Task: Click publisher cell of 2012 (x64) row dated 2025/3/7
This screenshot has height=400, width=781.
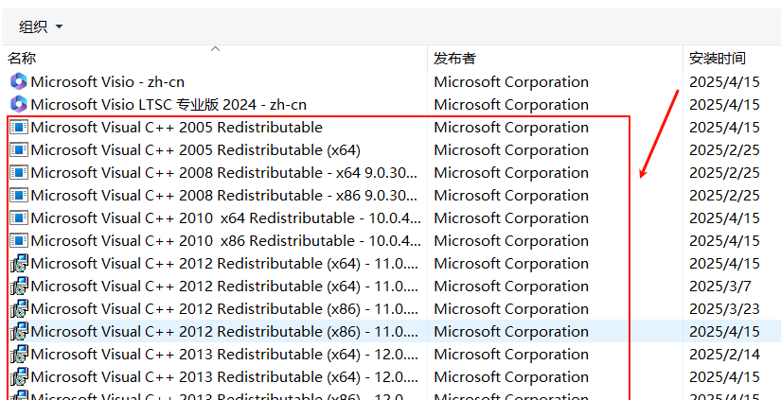Action: click(511, 287)
